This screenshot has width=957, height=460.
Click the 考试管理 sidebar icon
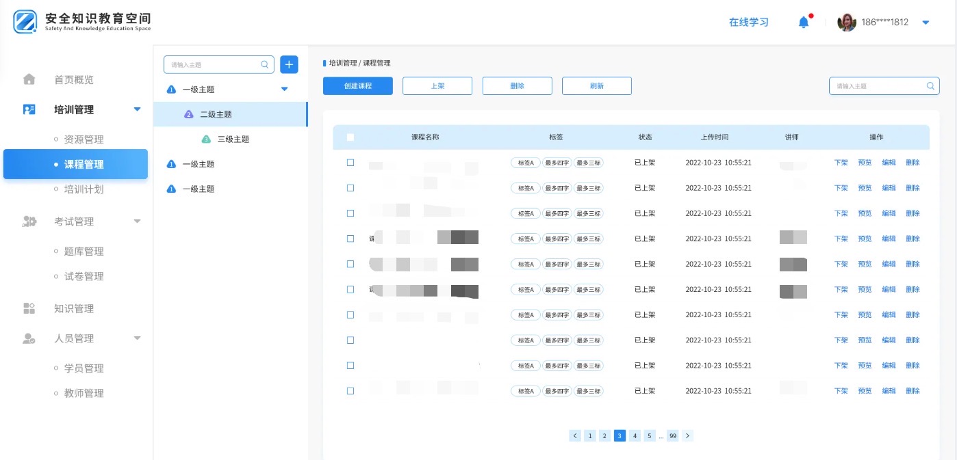point(29,221)
